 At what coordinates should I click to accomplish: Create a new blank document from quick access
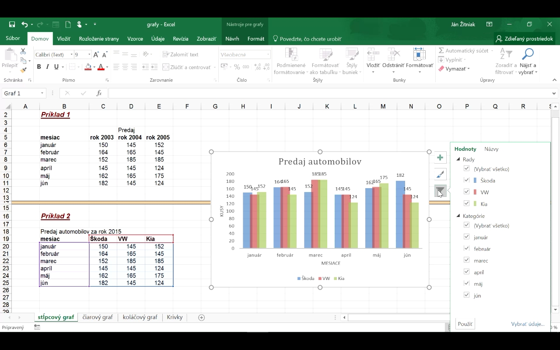tap(68, 24)
